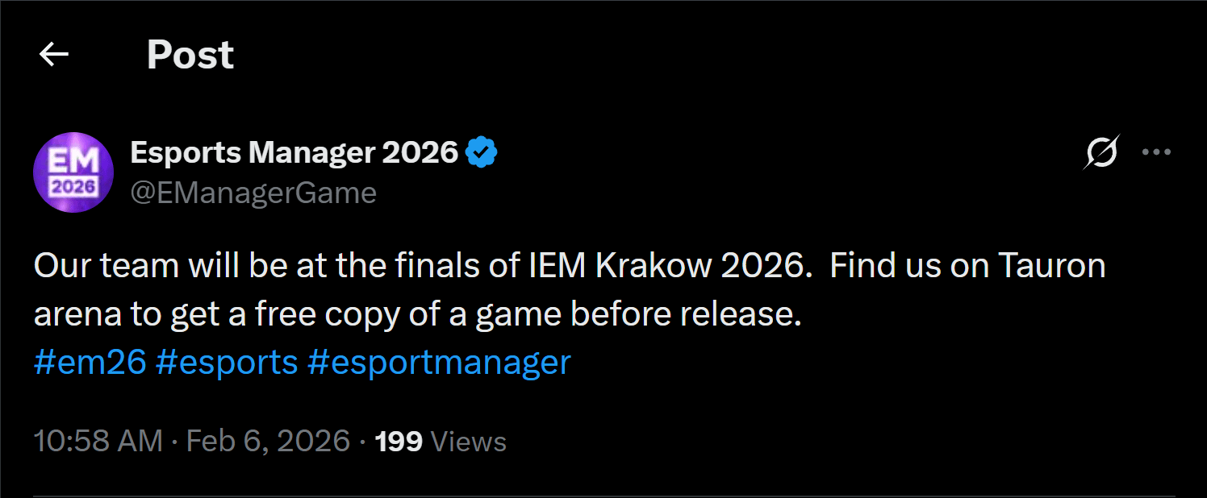Click the blue verified badge

pyautogui.click(x=482, y=151)
